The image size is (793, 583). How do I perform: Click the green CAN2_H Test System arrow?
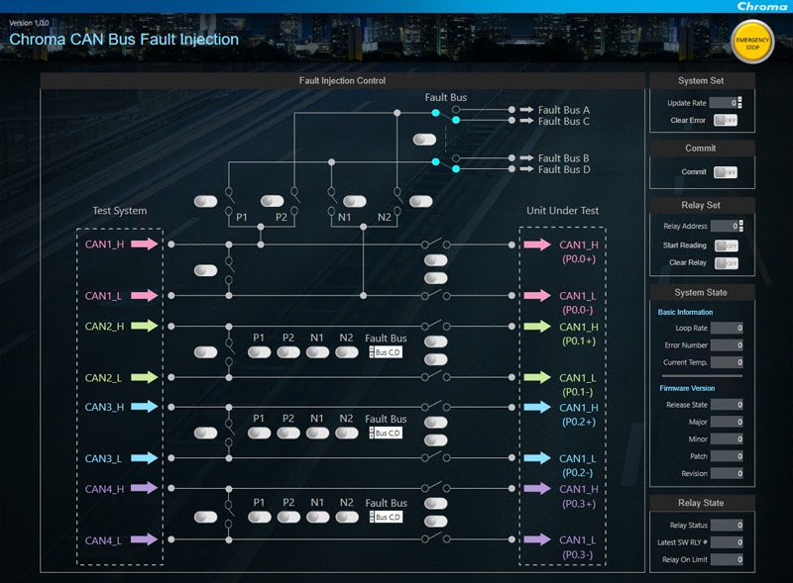144,326
